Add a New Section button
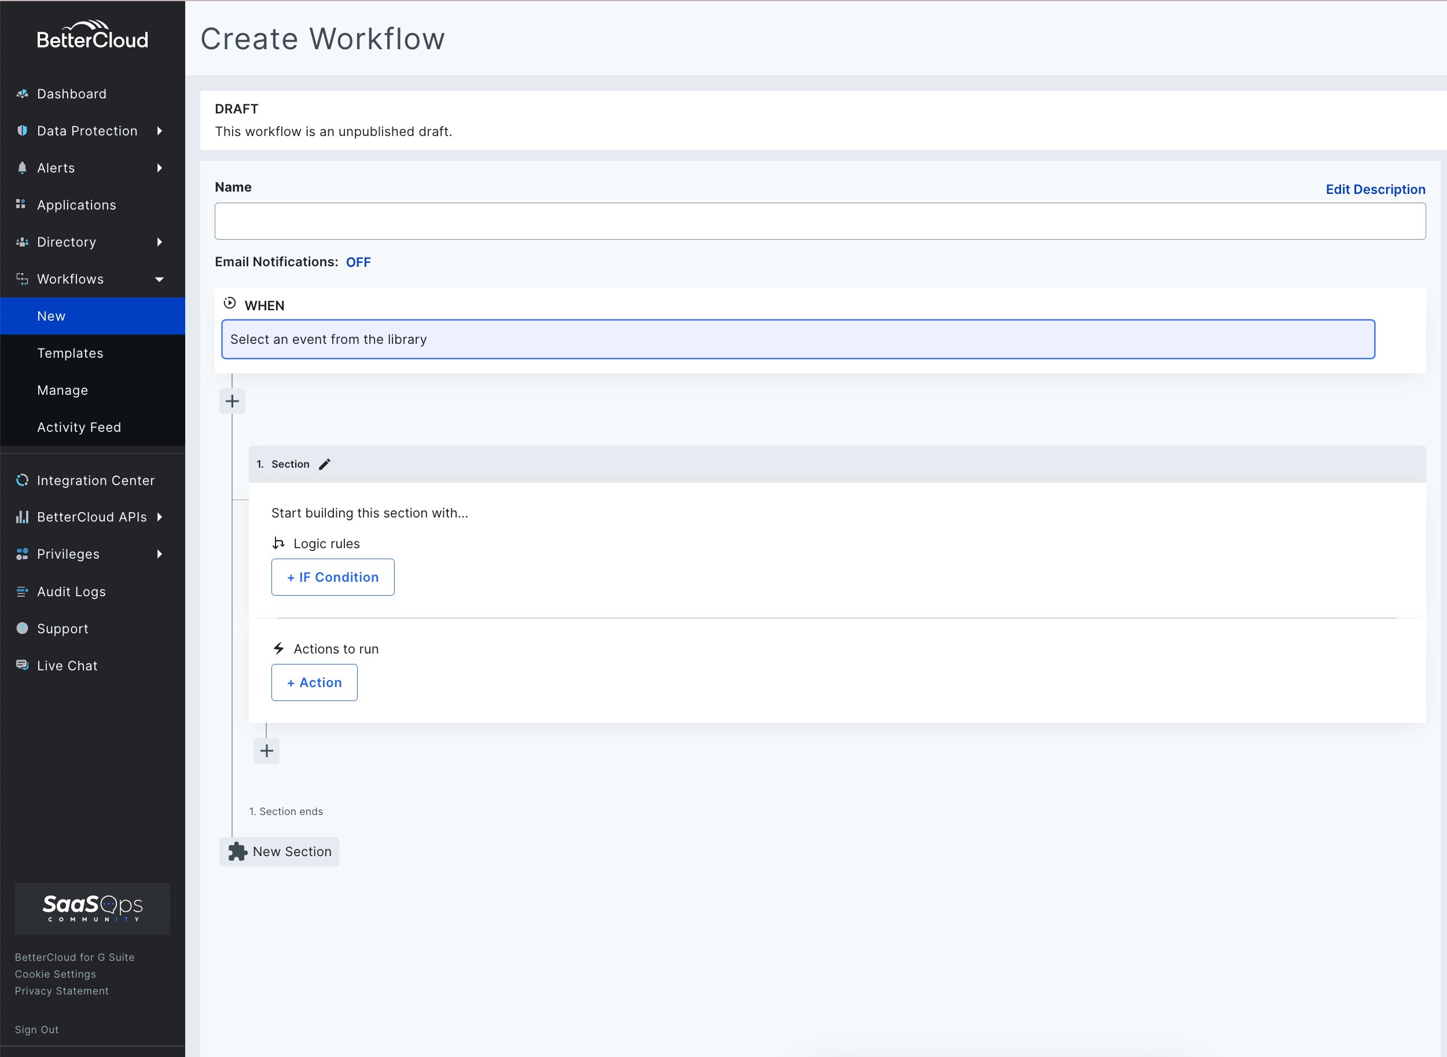The width and height of the screenshot is (1447, 1057). pyautogui.click(x=280, y=852)
